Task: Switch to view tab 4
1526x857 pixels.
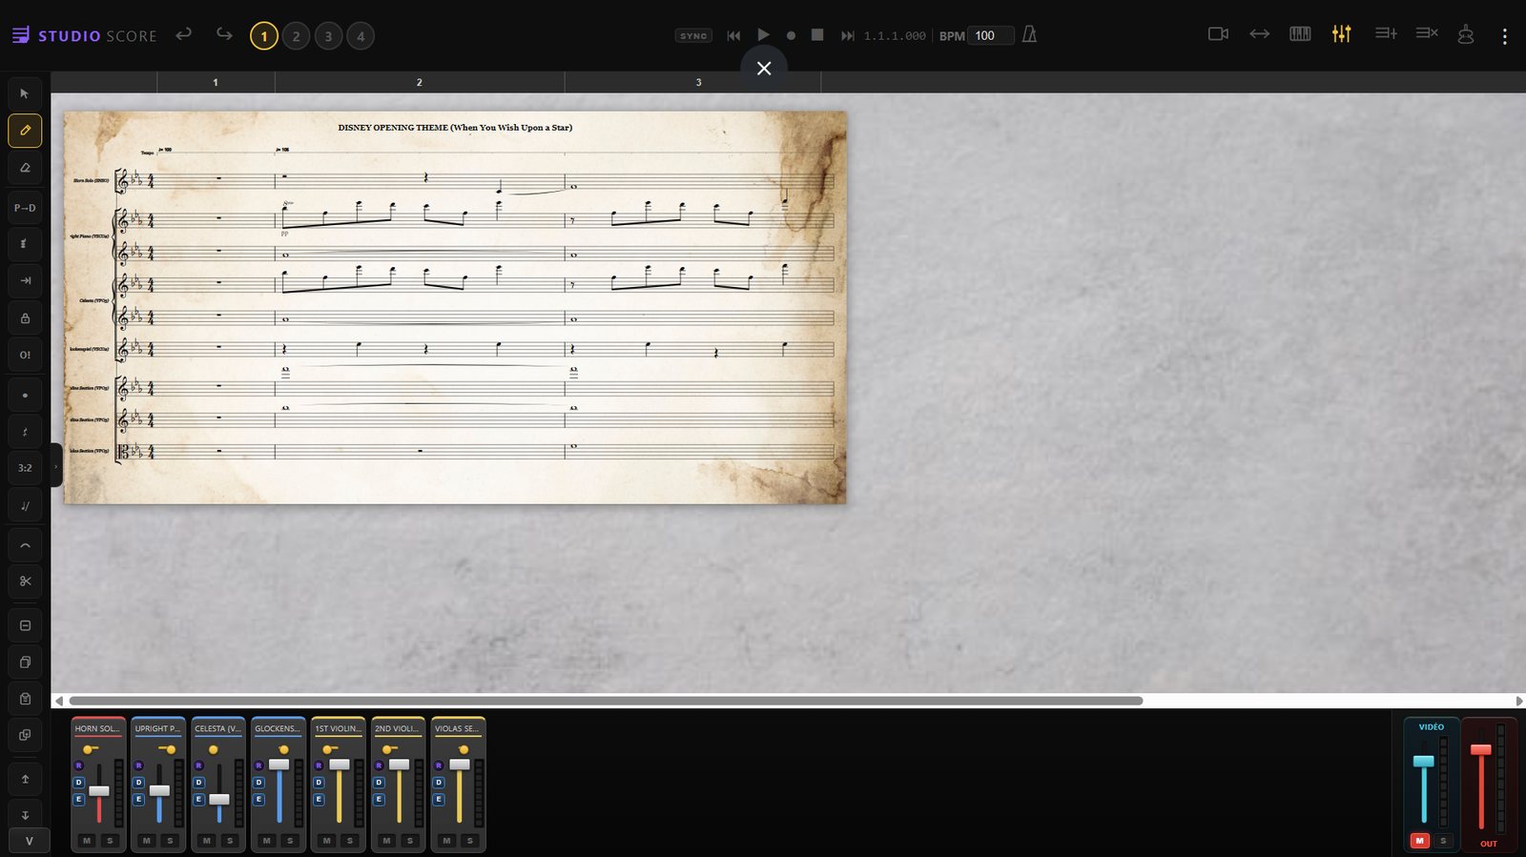Action: click(x=361, y=36)
